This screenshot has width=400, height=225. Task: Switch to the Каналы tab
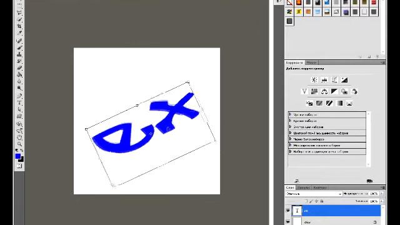pos(303,187)
